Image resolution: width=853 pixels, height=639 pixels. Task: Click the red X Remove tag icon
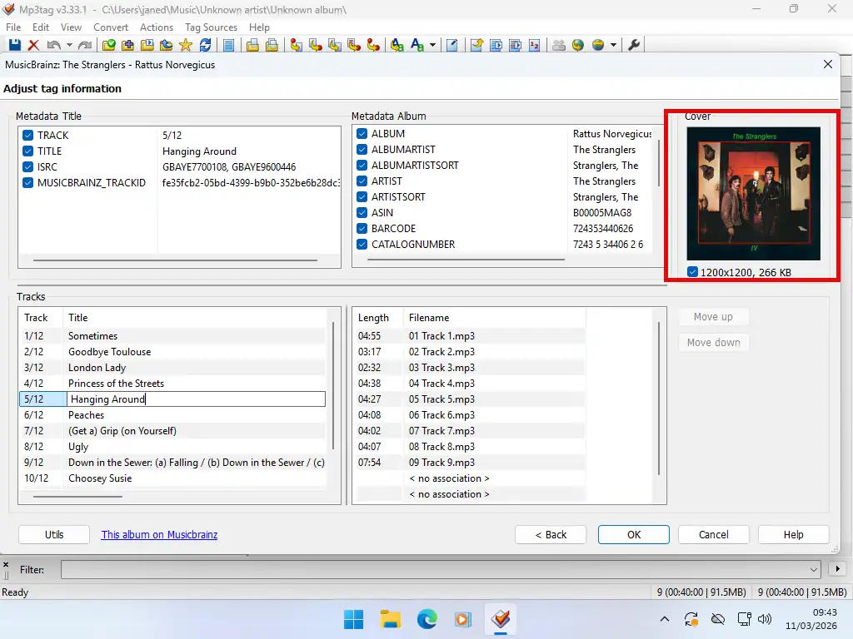33,45
